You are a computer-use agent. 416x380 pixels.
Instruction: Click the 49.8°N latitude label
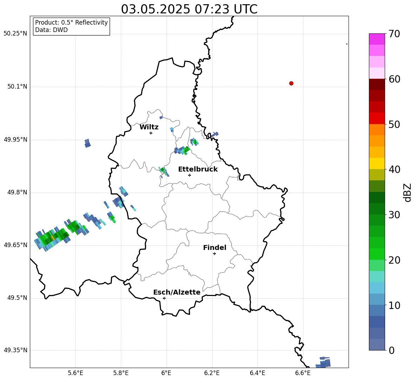17,192
